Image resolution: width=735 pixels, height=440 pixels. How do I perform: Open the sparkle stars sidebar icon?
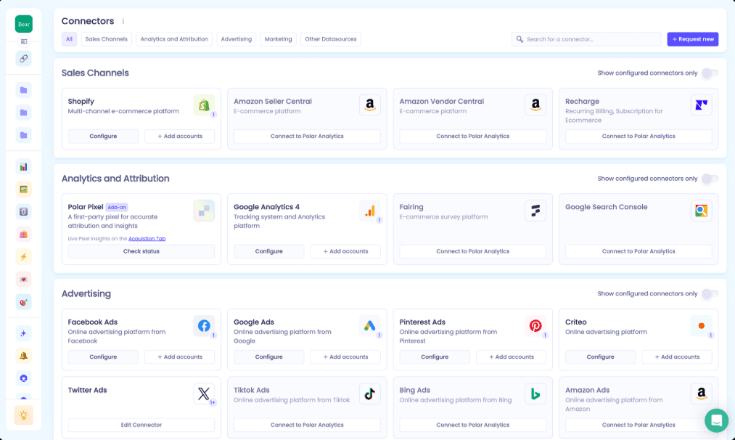pos(23,333)
